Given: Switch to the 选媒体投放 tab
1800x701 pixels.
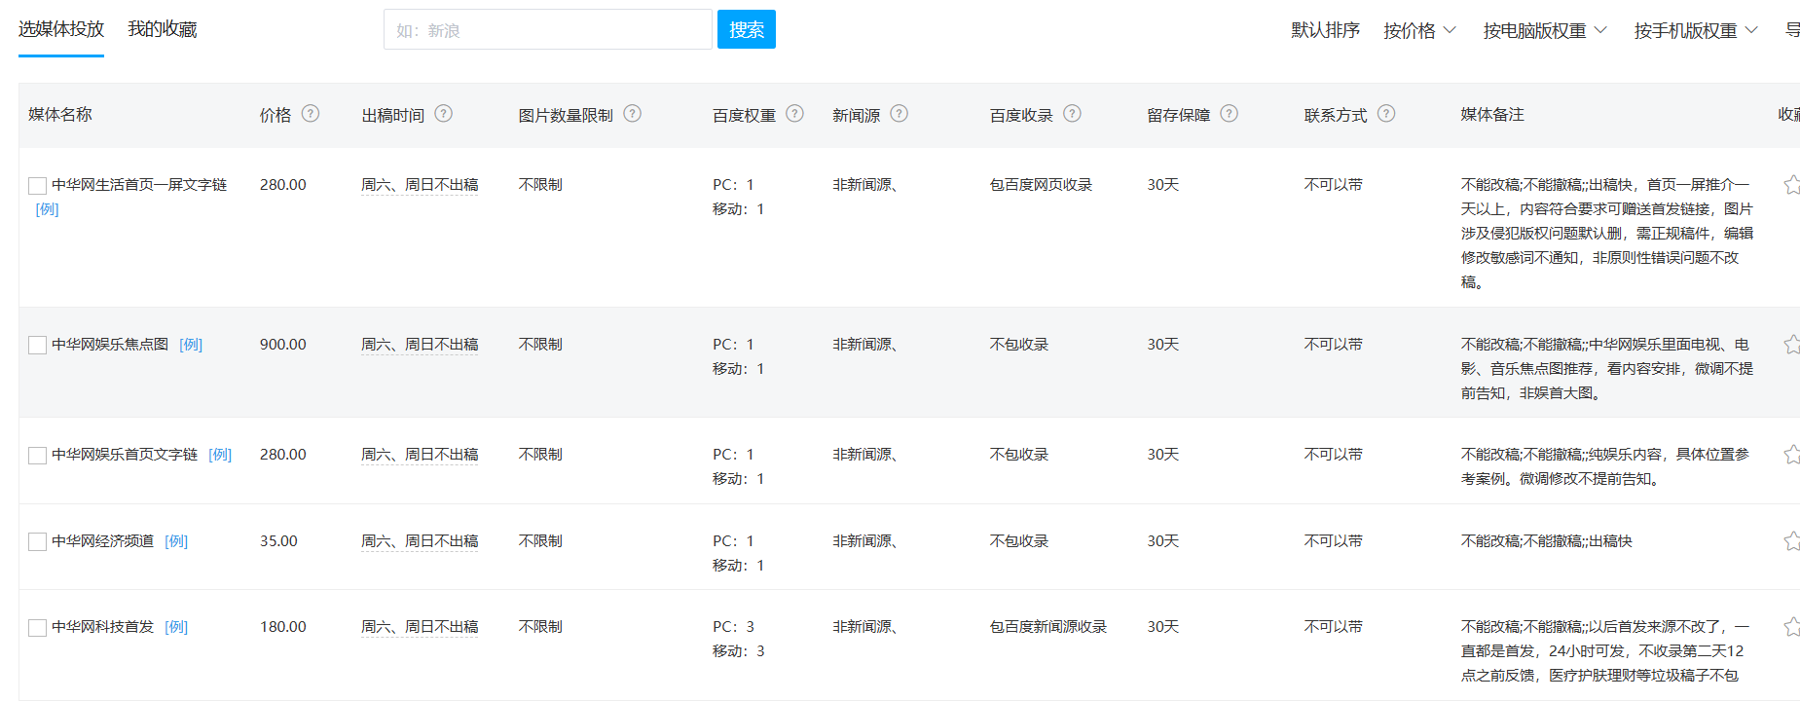Looking at the screenshot, I should (x=61, y=29).
